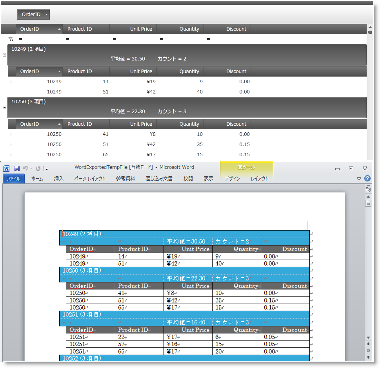Image resolution: width=380 pixels, height=368 pixels.
Task: Click the Word application logo icon
Action: pos(6,168)
